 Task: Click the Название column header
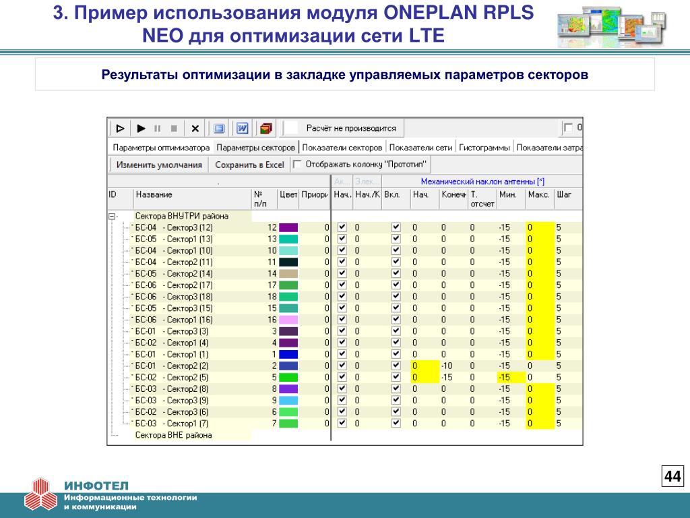tap(192, 199)
